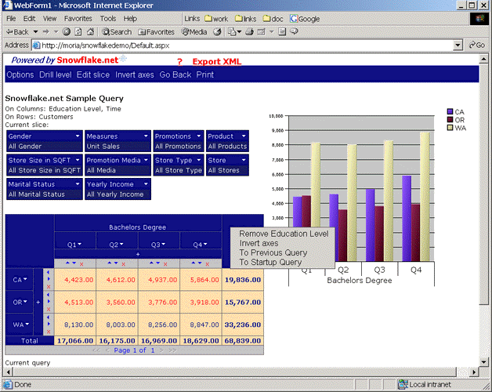This screenshot has height=392, width=492.
Task: Remove Q4 column with red X
Action: click(x=207, y=264)
